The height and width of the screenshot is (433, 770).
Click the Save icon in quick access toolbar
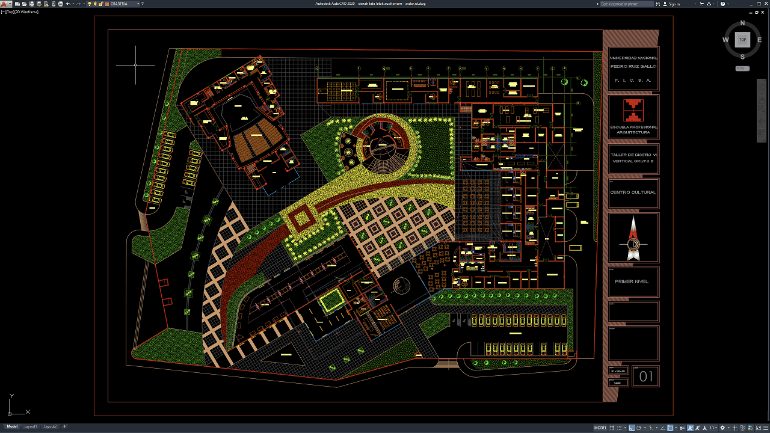(x=32, y=4)
